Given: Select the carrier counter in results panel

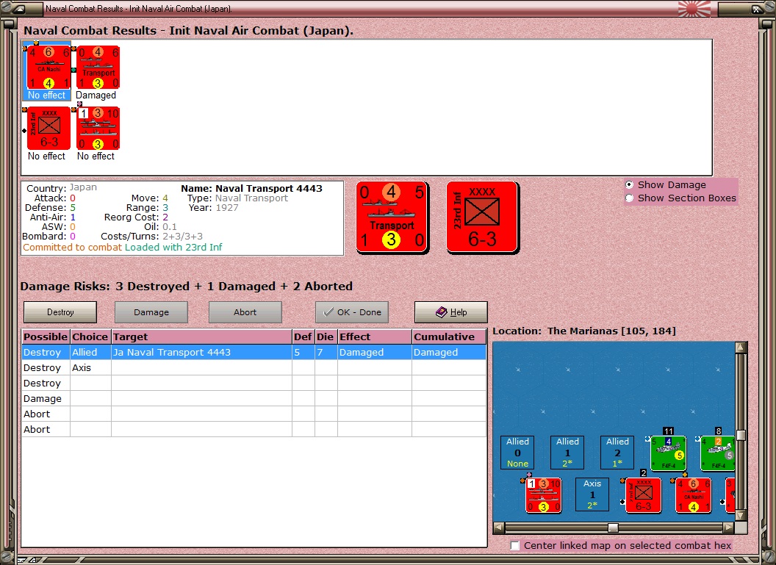Looking at the screenshot, I should click(x=98, y=128).
